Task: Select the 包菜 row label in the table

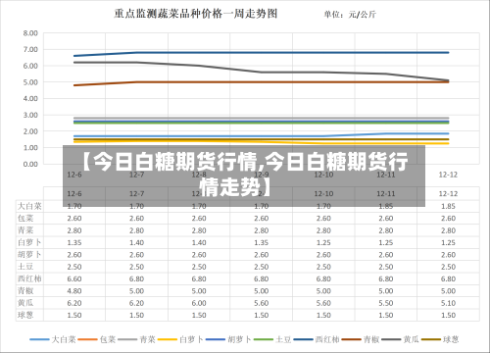Action: click(x=25, y=219)
